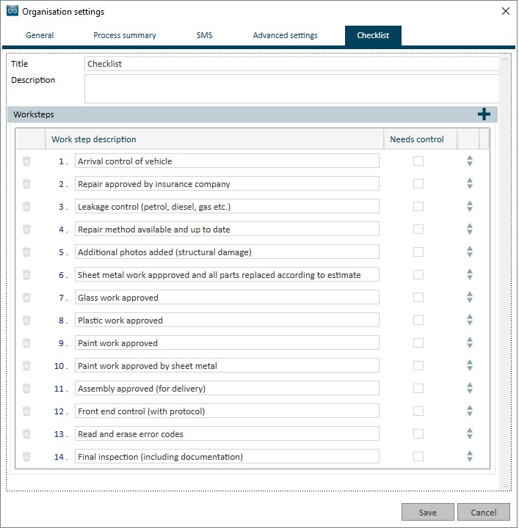Delete step 9 "Paint work approved"
This screenshot has width=519, height=528.
point(26,342)
